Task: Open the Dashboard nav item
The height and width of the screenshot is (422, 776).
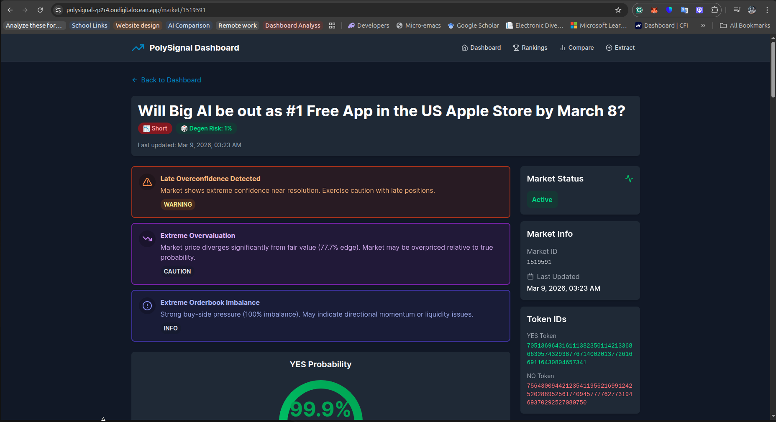Action: [481, 48]
